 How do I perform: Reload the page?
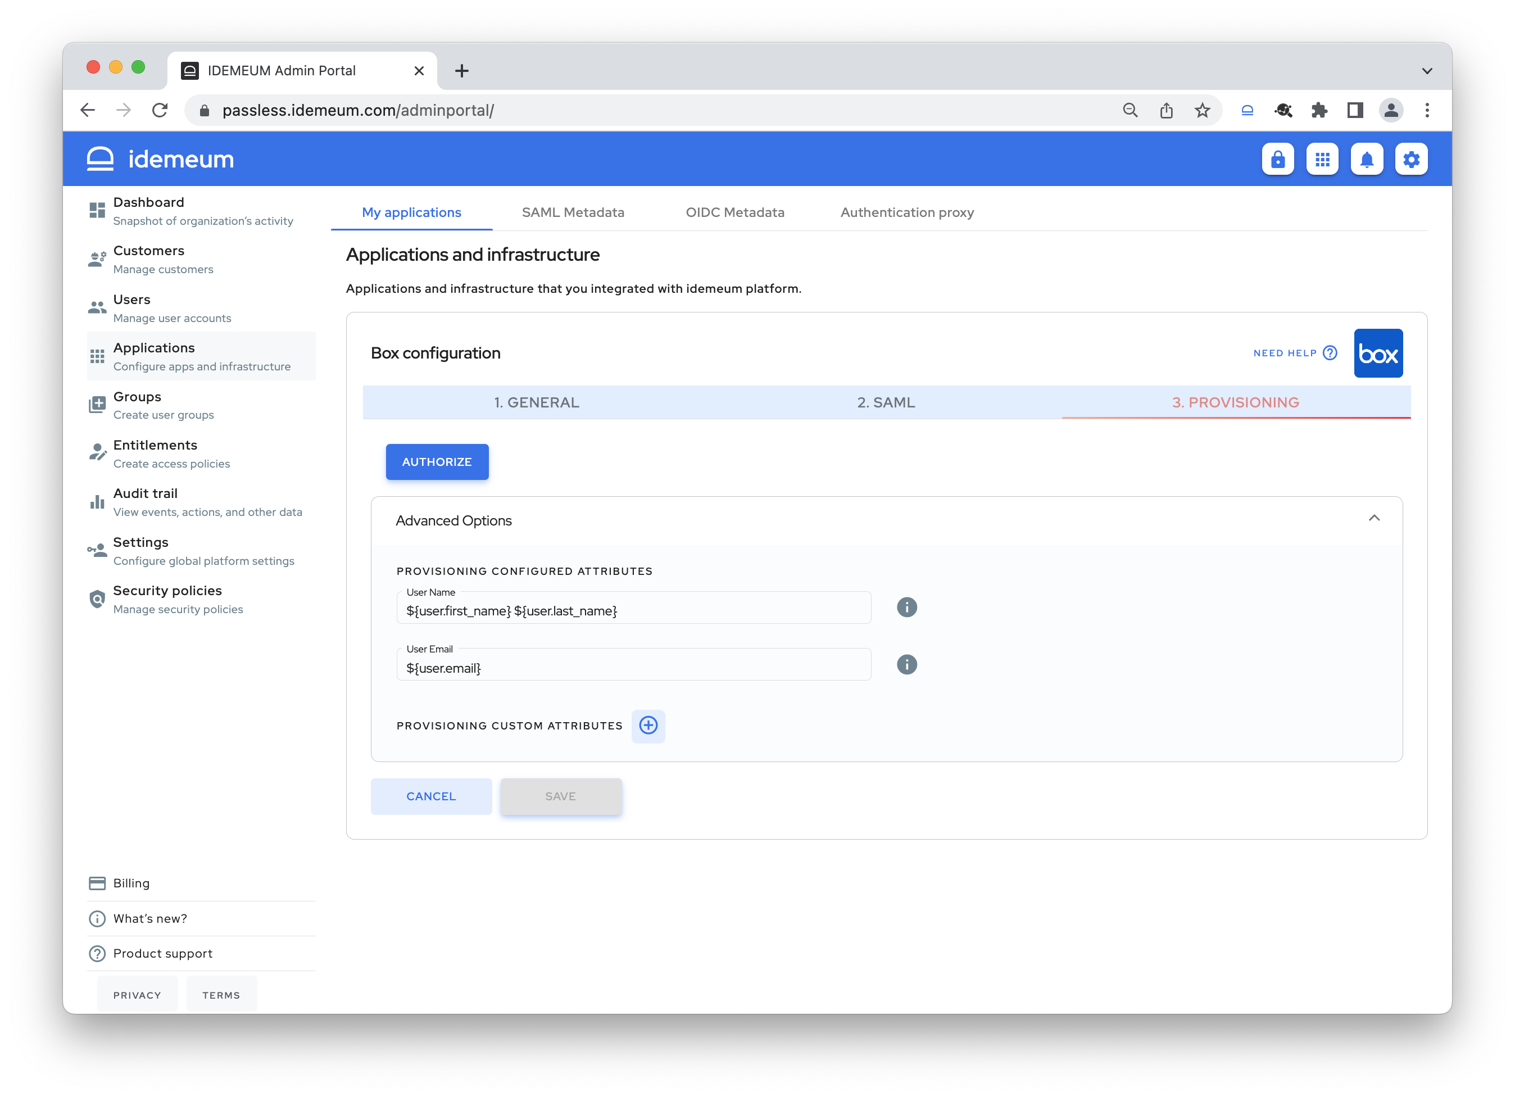click(x=160, y=110)
